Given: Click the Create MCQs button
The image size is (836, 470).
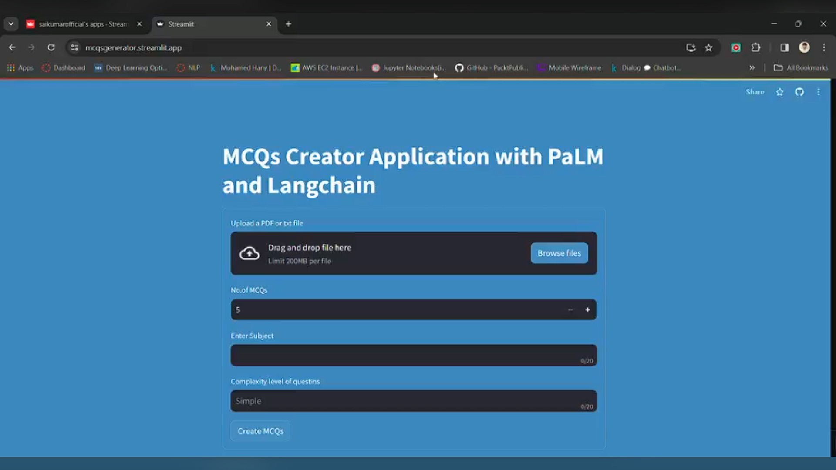Looking at the screenshot, I should tap(260, 431).
